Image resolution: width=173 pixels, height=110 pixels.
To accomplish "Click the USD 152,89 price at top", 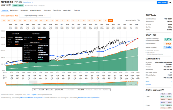I will pyautogui.click(x=6, y=5).
